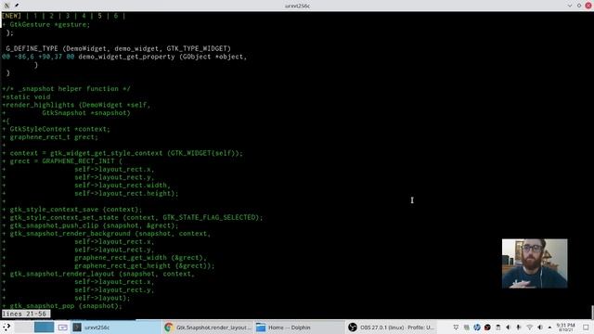The width and height of the screenshot is (594, 334).
Task: Open the OBS 27.0.1 taskbar window
Action: (391, 328)
